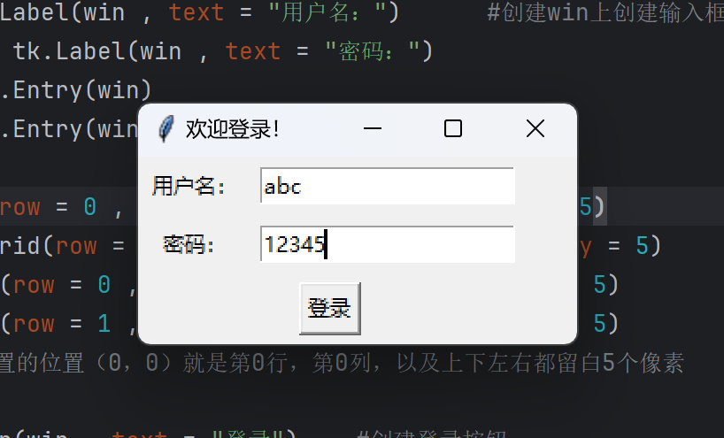This screenshot has width=724, height=438.
Task: Click the number 0 in the highlighted row line
Action: [x=90, y=206]
